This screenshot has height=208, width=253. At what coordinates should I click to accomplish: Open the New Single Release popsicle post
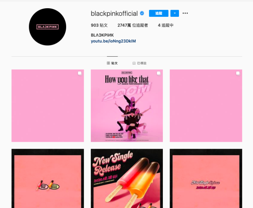[x=127, y=178]
